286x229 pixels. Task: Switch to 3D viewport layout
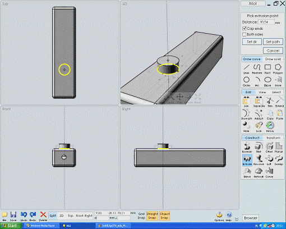click(62, 216)
